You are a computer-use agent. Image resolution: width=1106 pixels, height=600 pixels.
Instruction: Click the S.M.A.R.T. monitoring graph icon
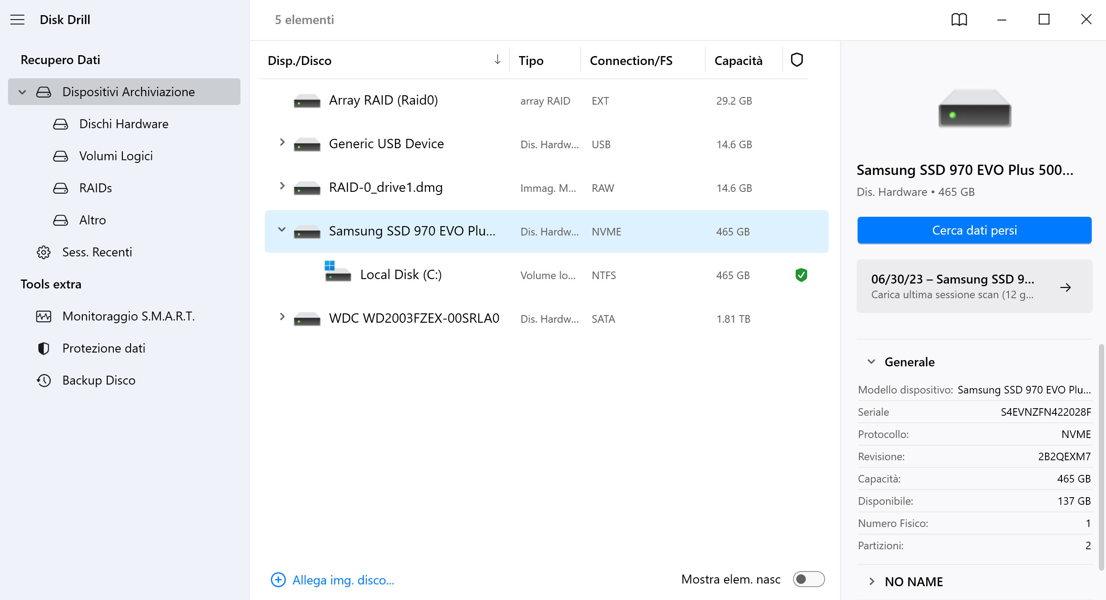tap(44, 316)
